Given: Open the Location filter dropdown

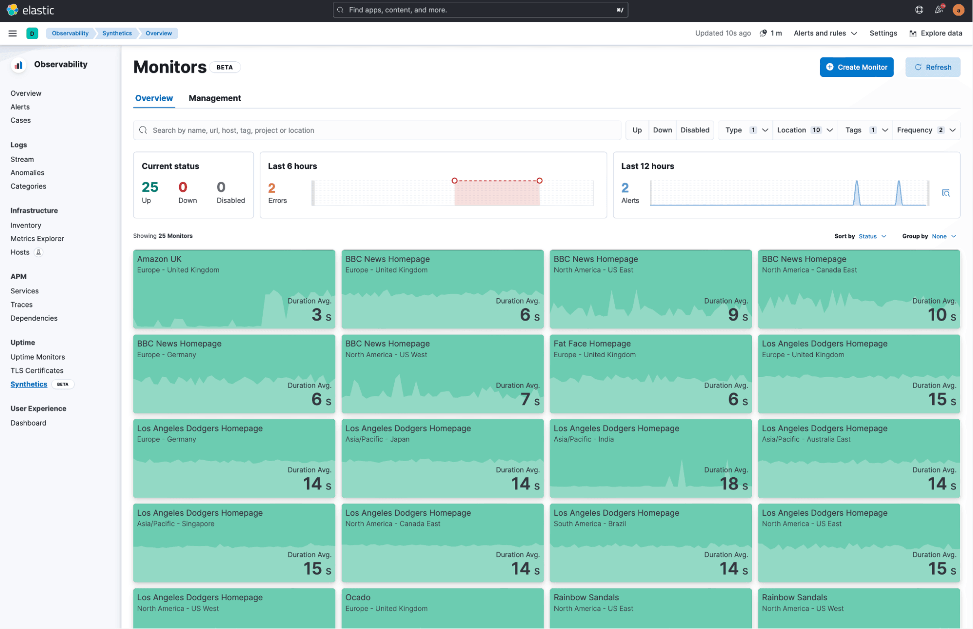Looking at the screenshot, I should pyautogui.click(x=804, y=130).
